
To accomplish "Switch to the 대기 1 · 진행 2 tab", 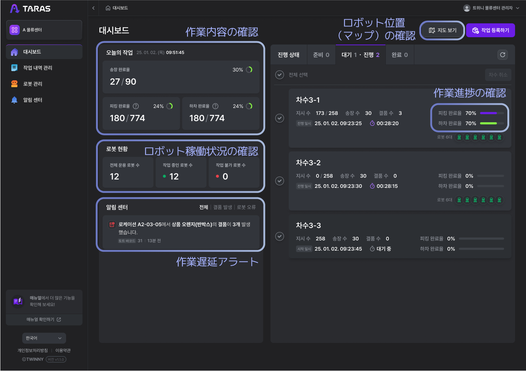I will coord(360,55).
